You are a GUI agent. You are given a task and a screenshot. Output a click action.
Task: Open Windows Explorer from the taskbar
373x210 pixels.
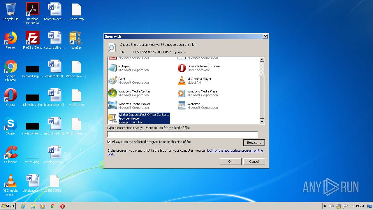coord(33,206)
